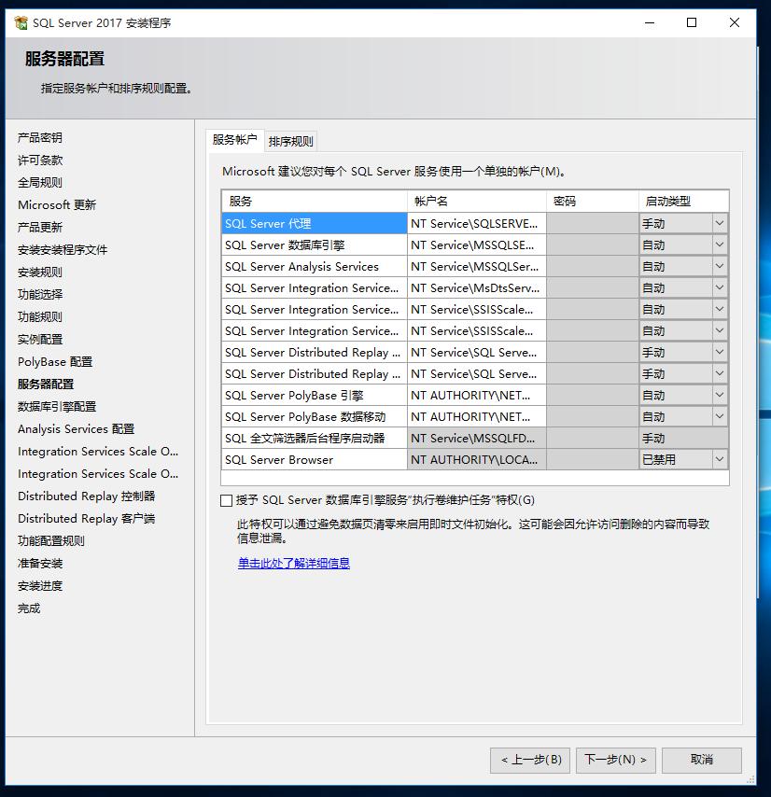Click the 密码 column header
771x797 pixels.
click(x=593, y=202)
